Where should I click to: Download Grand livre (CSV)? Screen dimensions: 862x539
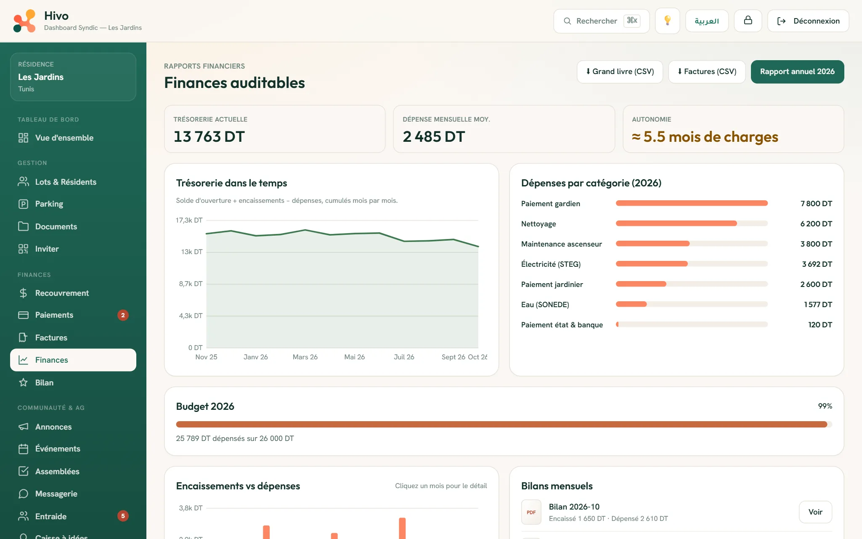point(620,72)
